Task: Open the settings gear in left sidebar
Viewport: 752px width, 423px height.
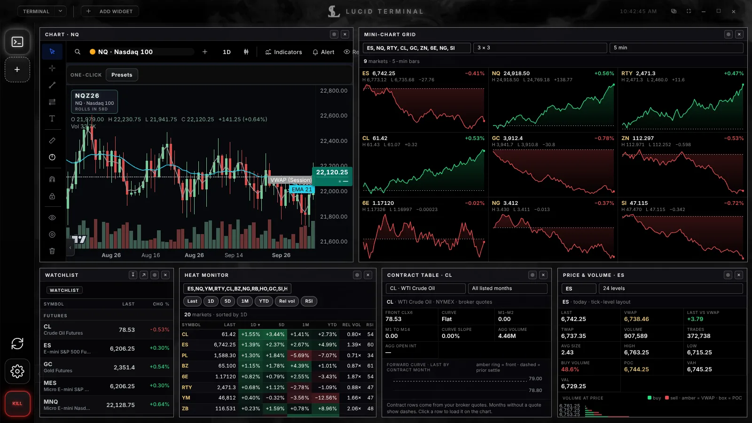Action: (17, 371)
